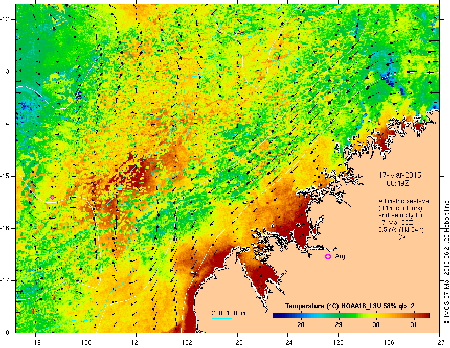Click the temperature color bar

(x=351, y=316)
